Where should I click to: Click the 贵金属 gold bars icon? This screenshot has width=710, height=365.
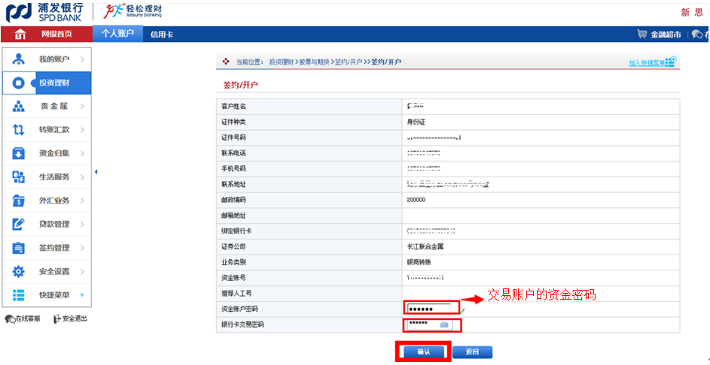tap(19, 107)
